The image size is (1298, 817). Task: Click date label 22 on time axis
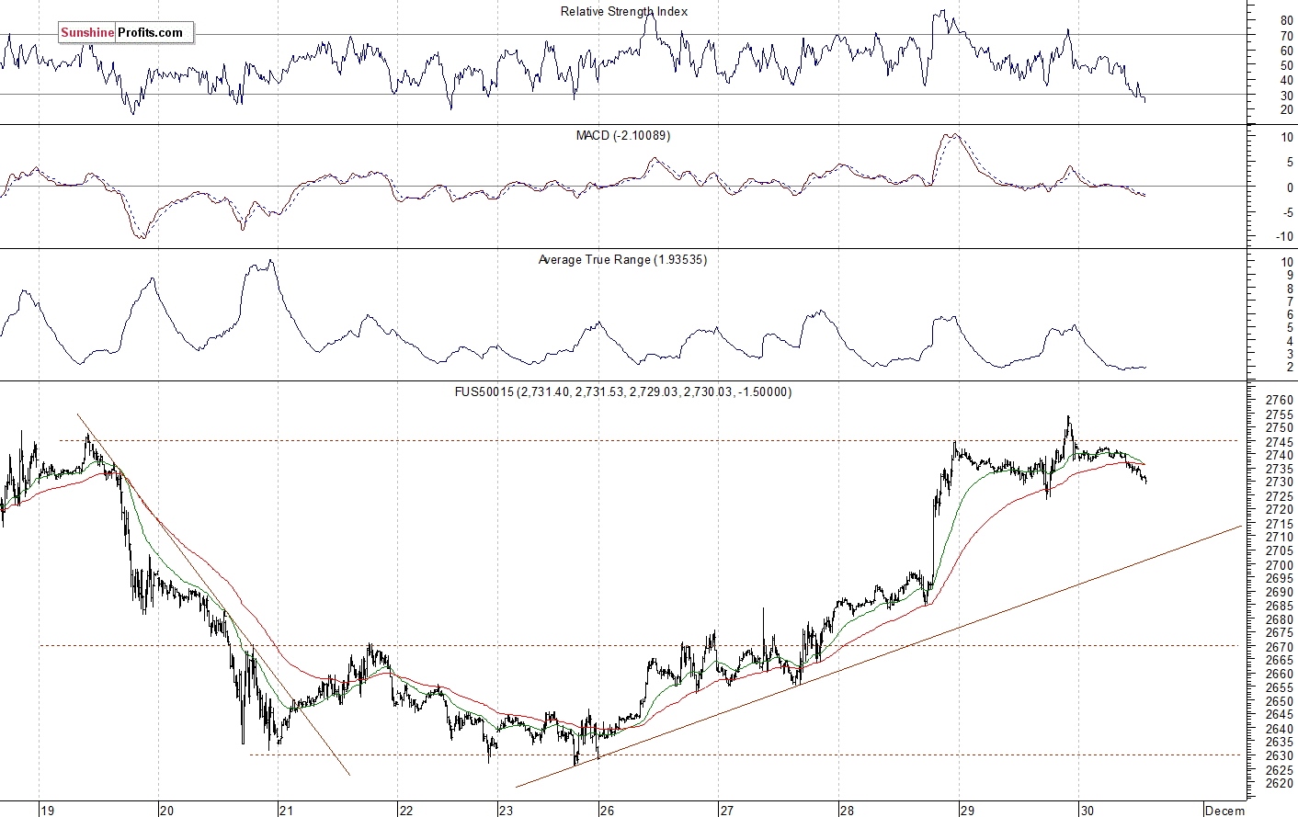coord(405,810)
